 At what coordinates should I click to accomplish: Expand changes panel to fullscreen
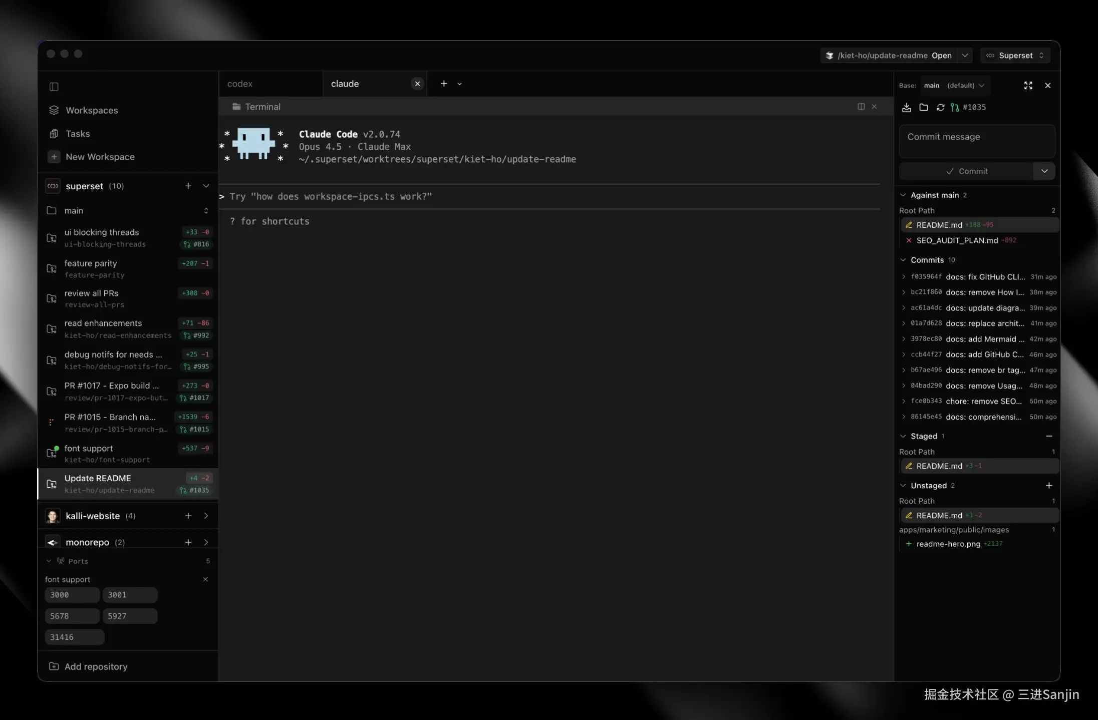pyautogui.click(x=1028, y=86)
